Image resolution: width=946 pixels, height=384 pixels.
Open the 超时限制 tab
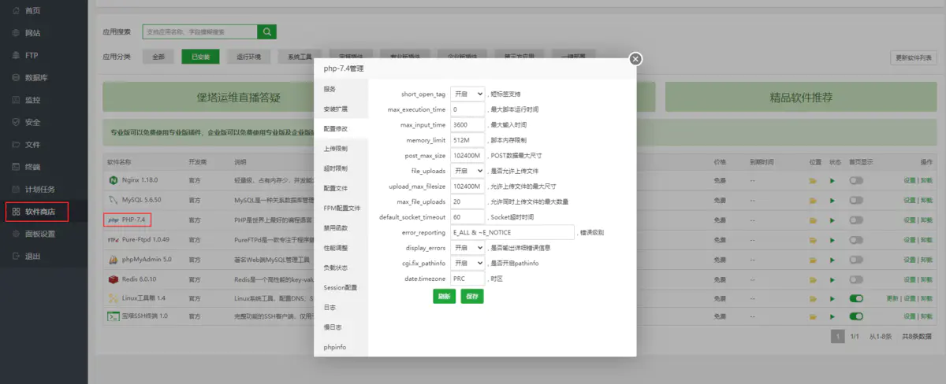coord(341,168)
